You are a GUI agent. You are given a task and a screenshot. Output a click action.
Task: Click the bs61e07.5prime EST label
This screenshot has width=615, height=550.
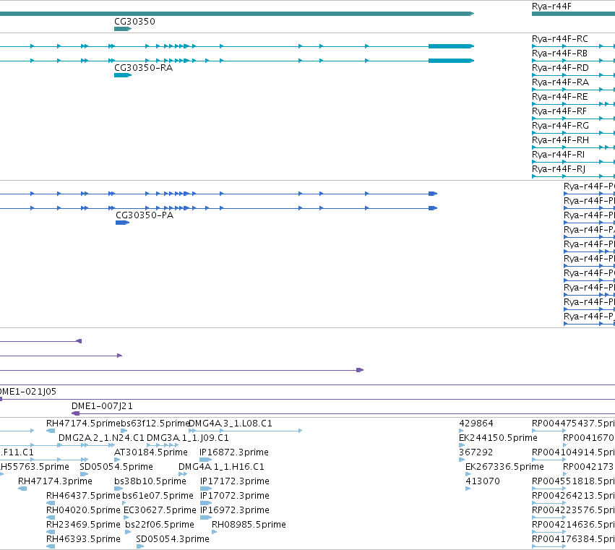coord(158,496)
